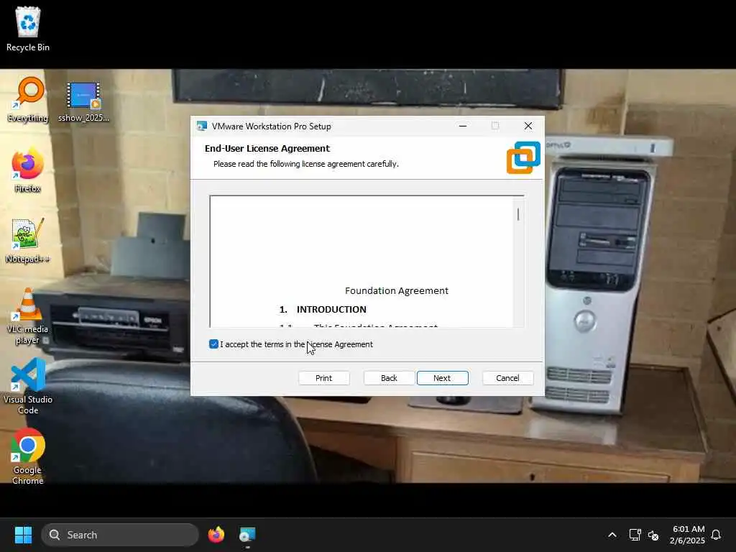Click the Foundation Agreement heading text
The image size is (736, 552).
point(397,290)
